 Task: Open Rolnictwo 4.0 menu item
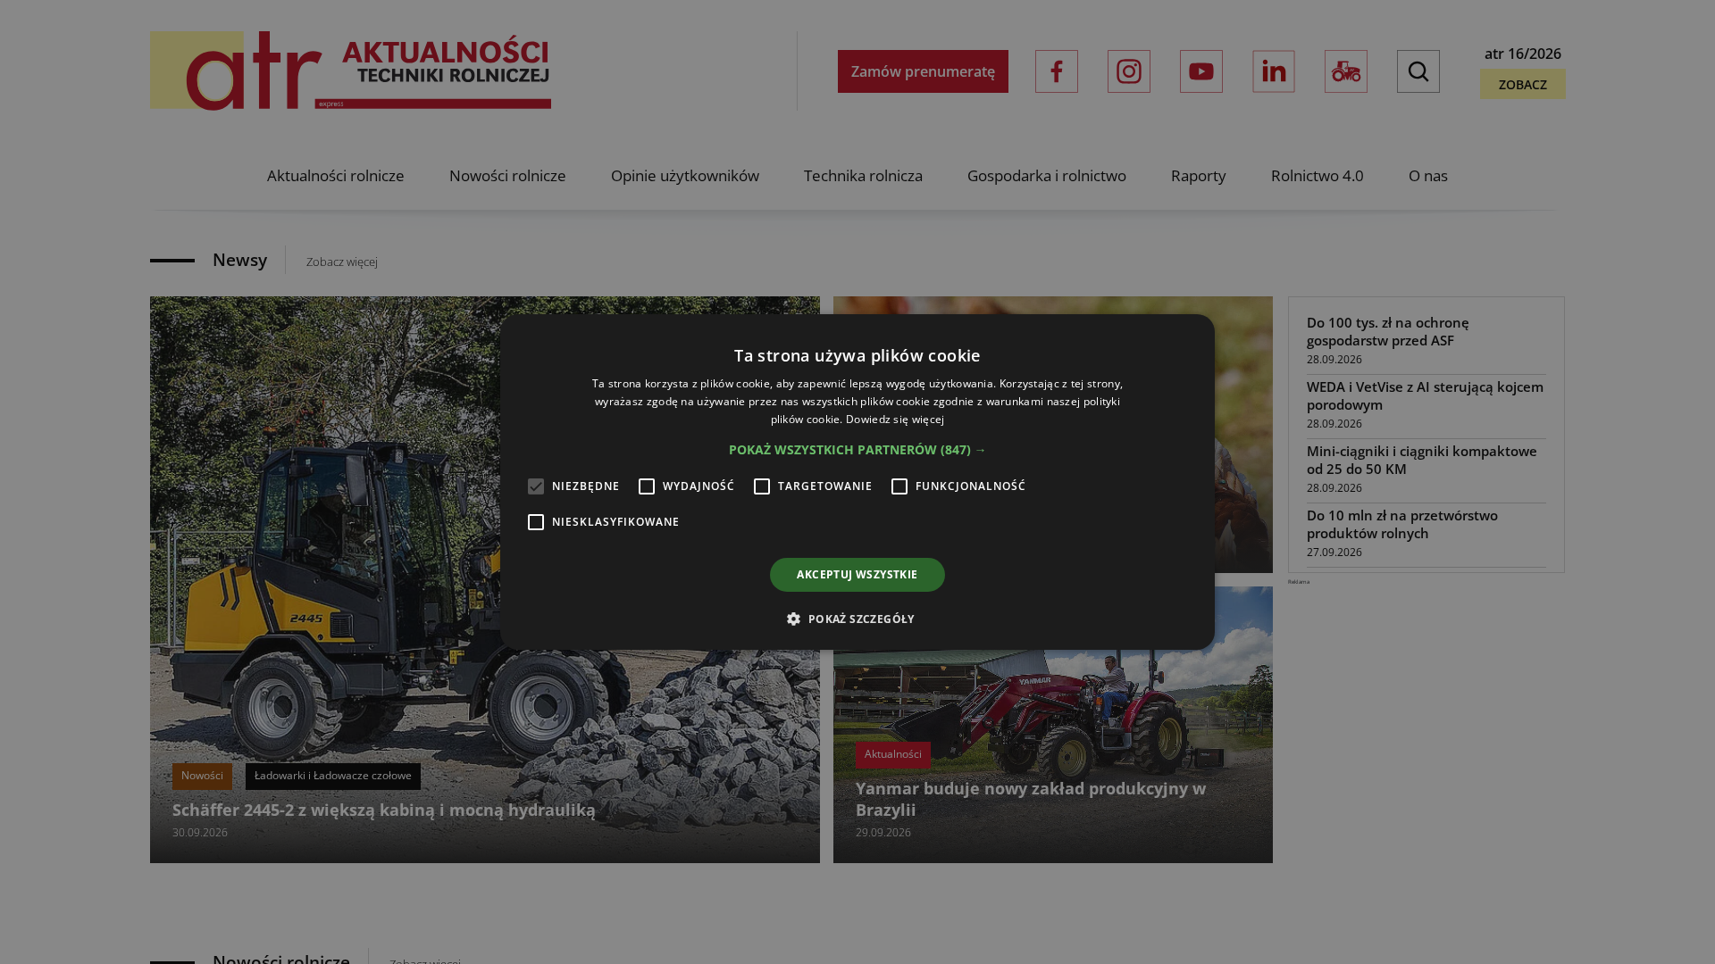(x=1318, y=176)
